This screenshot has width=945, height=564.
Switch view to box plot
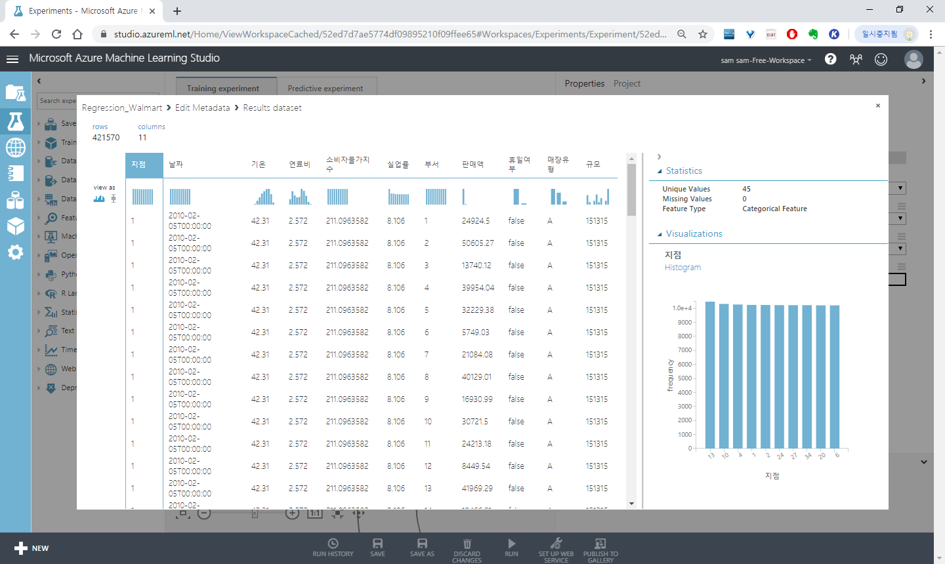(114, 198)
